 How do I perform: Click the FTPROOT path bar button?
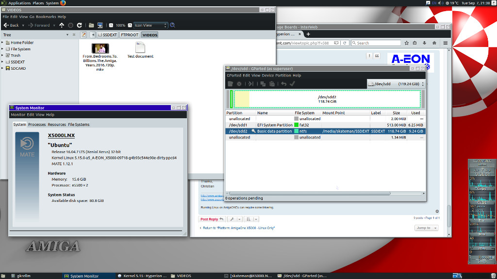[x=130, y=35]
